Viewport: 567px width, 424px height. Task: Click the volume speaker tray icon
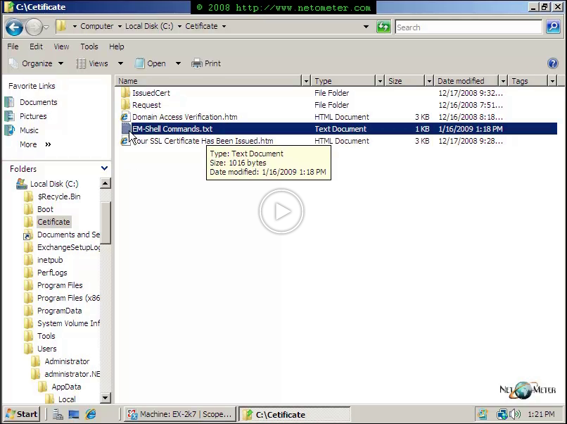[514, 414]
